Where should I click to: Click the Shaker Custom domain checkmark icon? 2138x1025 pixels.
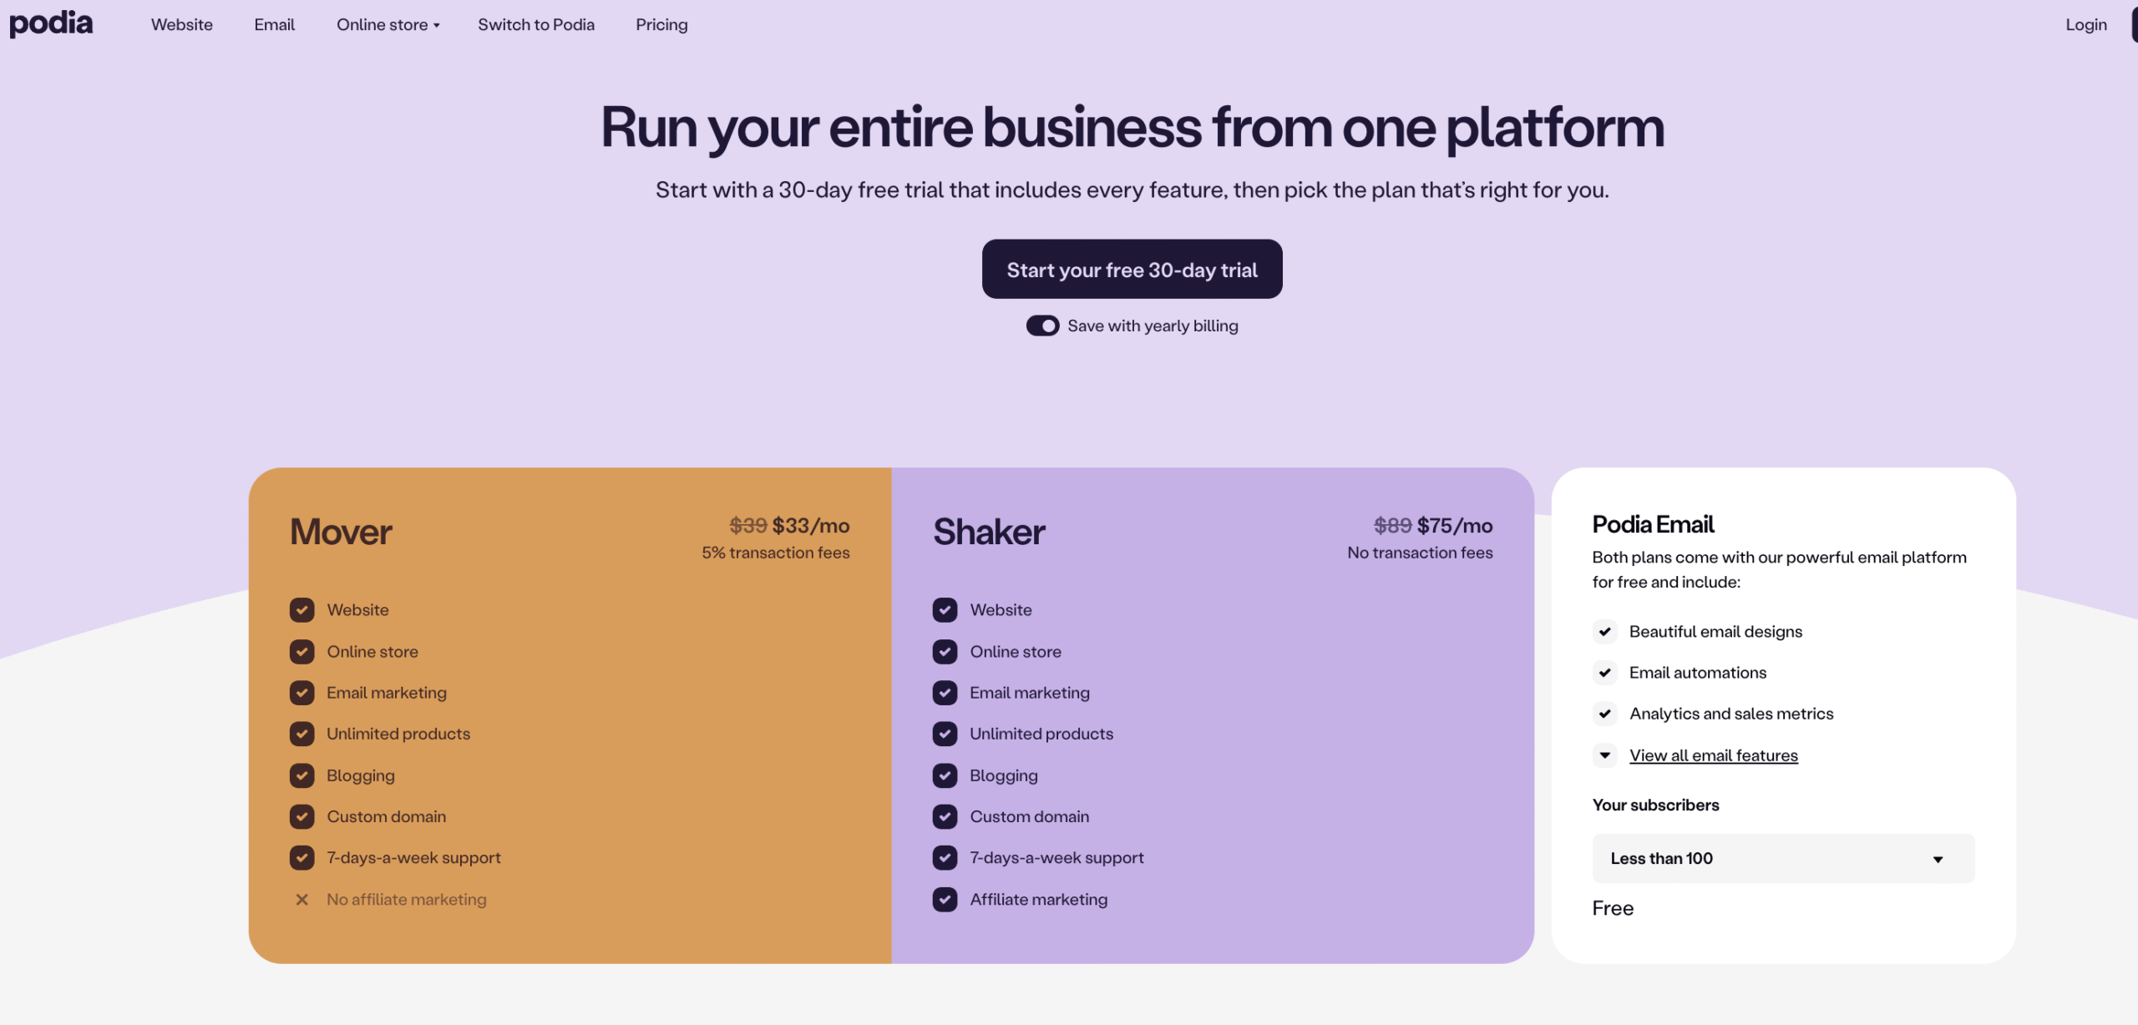tap(945, 816)
